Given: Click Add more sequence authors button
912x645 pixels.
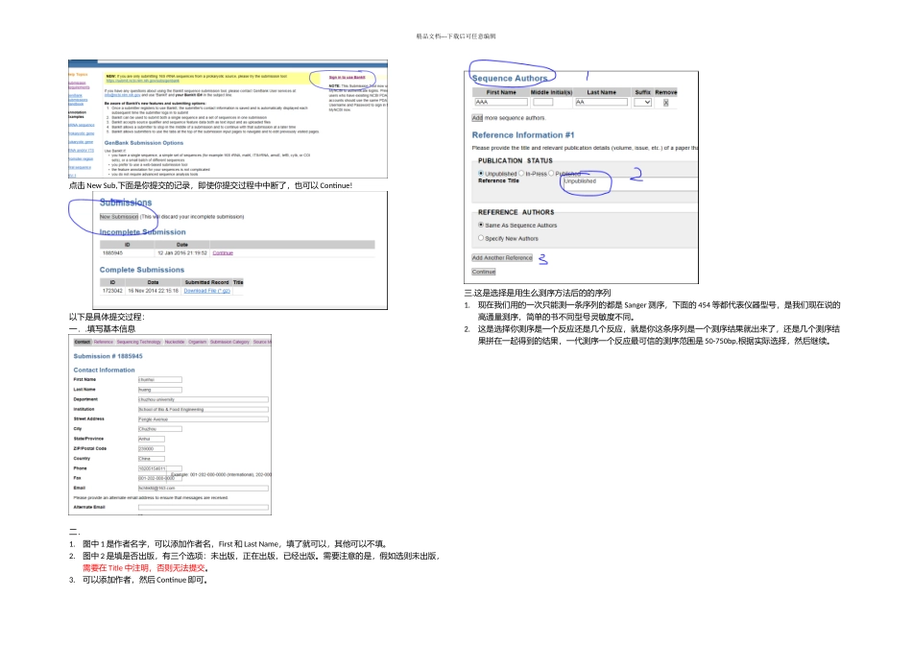Looking at the screenshot, I should [x=477, y=118].
